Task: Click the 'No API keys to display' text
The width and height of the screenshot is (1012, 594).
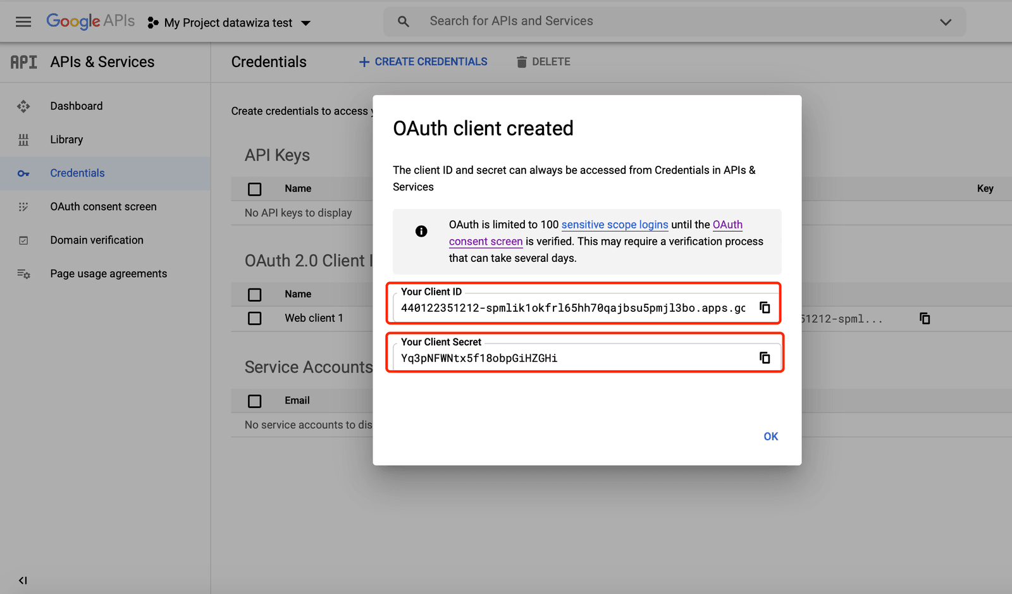Action: (x=299, y=213)
